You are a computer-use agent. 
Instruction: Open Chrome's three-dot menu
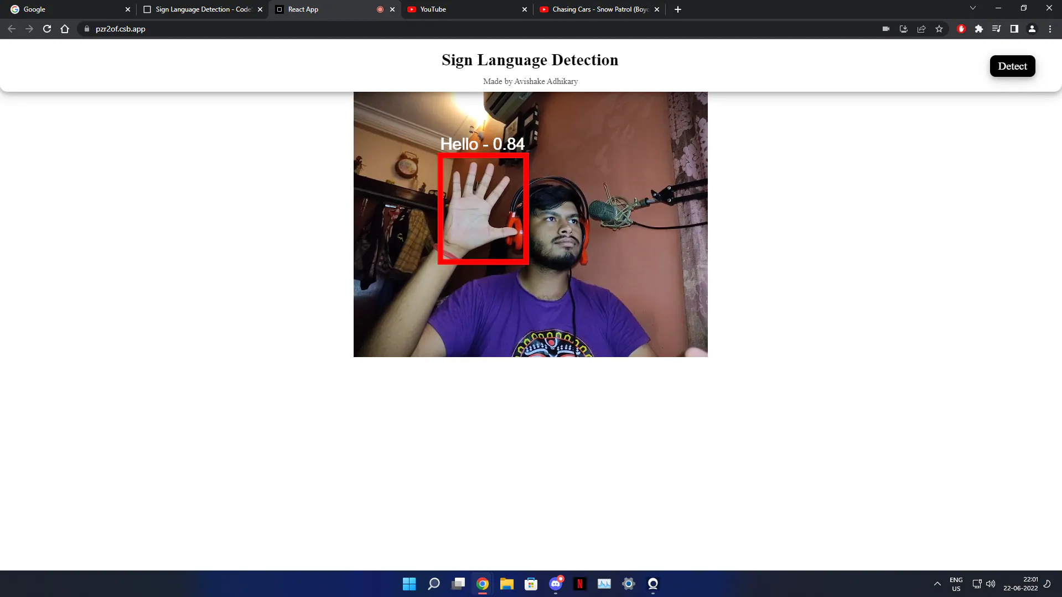1050,29
